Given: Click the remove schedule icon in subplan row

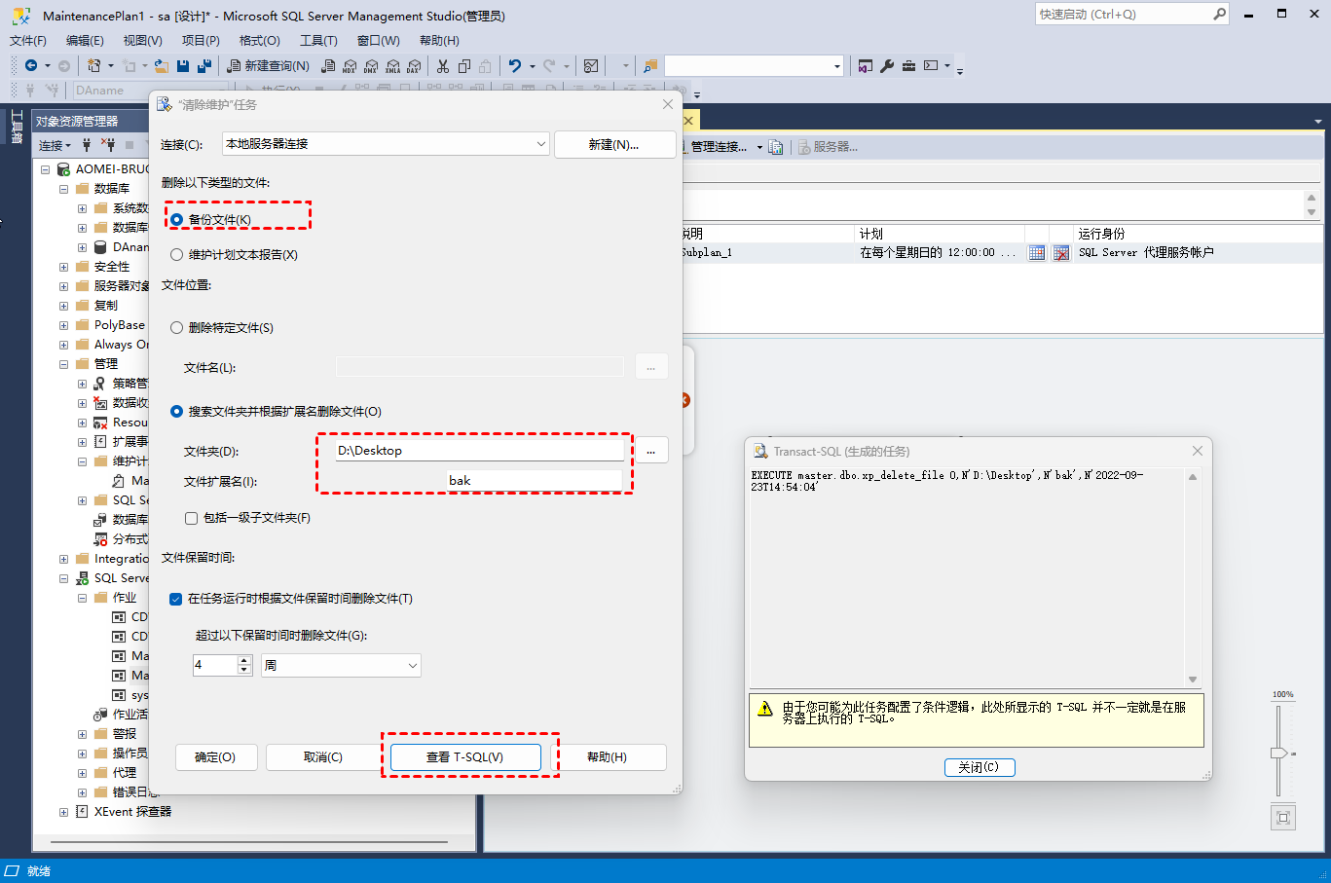Looking at the screenshot, I should click(x=1061, y=252).
